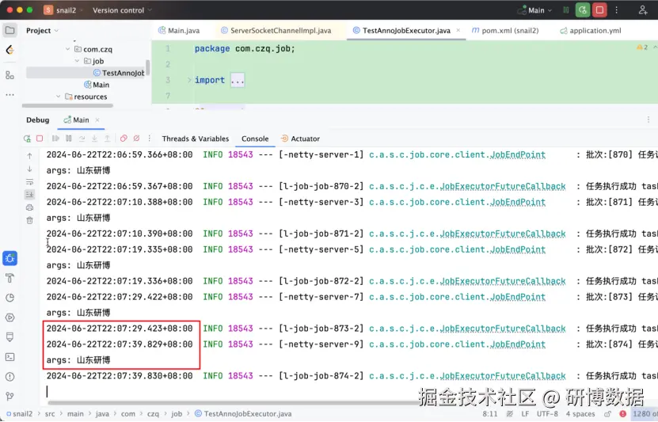Click the green Rerun Main button in title bar
The width and height of the screenshot is (658, 422).
583,10
